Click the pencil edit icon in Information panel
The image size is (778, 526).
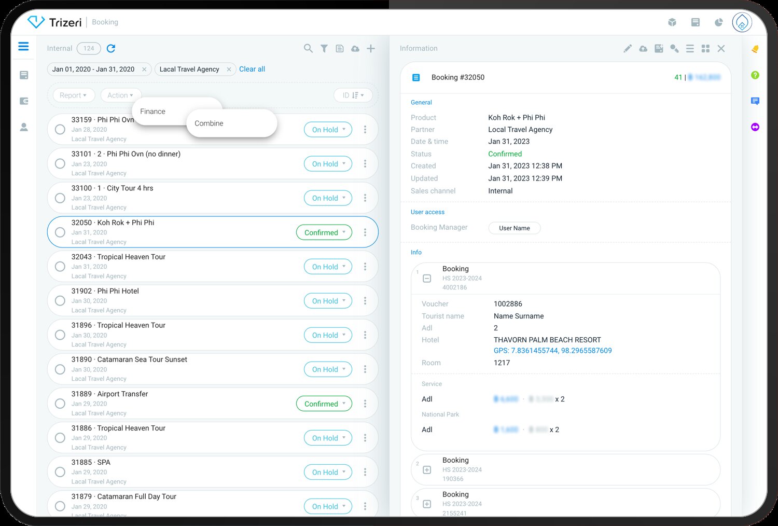[628, 48]
